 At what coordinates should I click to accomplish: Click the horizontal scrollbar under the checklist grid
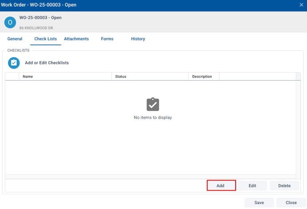150,177
